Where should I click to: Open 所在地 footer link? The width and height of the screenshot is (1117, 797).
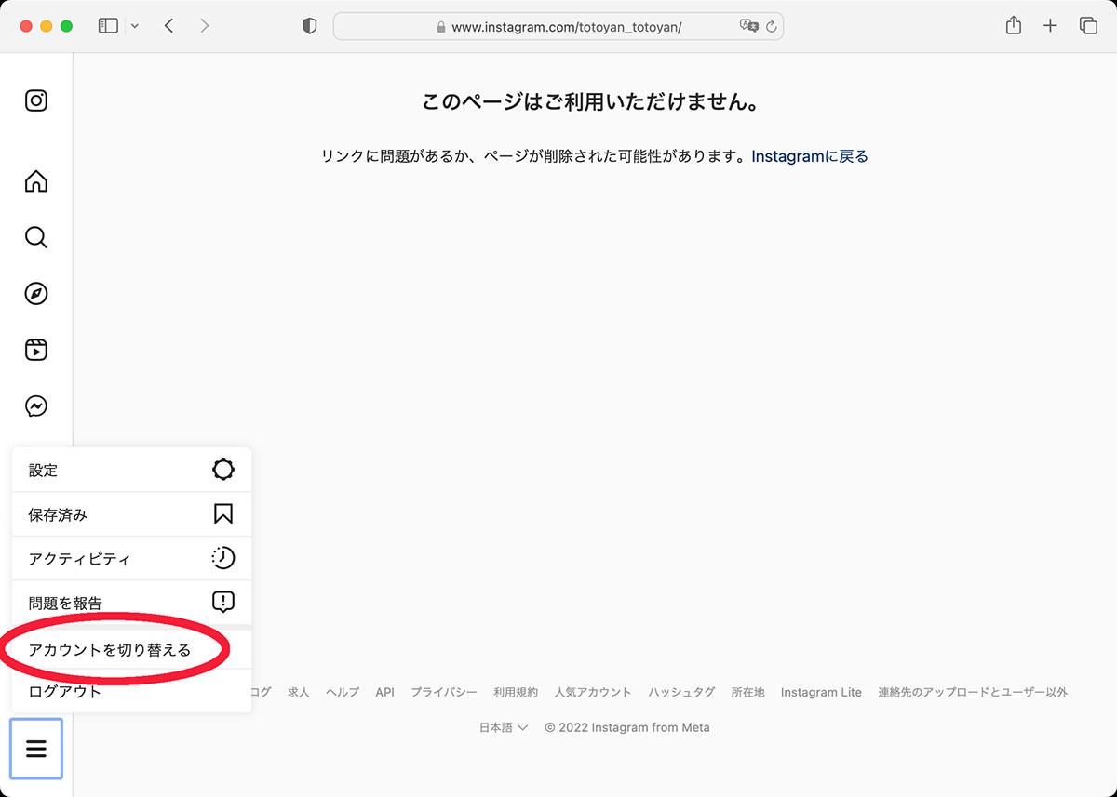(748, 692)
